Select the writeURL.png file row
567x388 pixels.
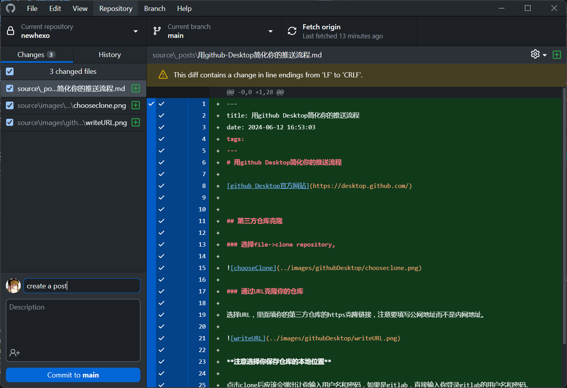coord(73,122)
